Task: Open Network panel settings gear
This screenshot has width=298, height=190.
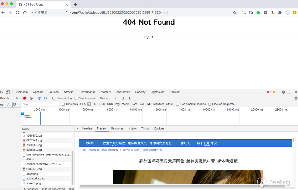Action: click(x=296, y=98)
